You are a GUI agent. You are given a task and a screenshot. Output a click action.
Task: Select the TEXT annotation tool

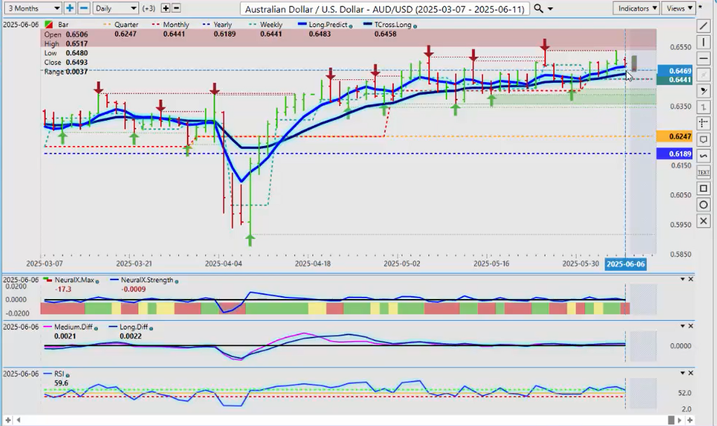(703, 173)
